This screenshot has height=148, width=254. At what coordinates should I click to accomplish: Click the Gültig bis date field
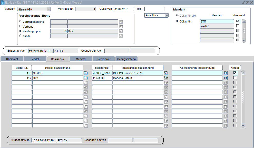point(154,9)
